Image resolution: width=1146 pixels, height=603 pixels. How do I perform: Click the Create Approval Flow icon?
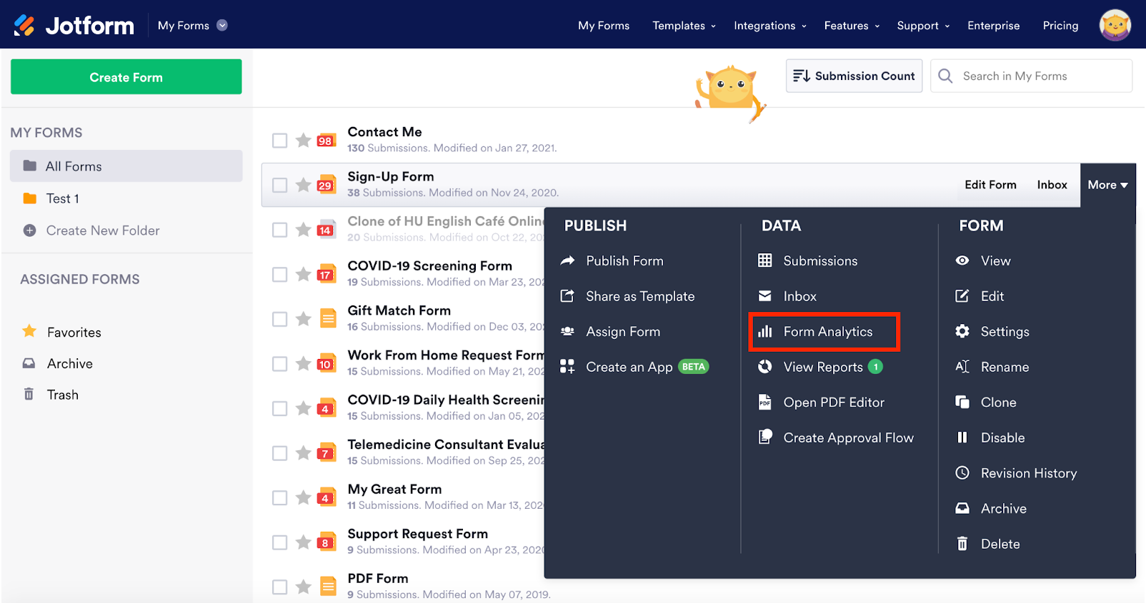point(765,437)
